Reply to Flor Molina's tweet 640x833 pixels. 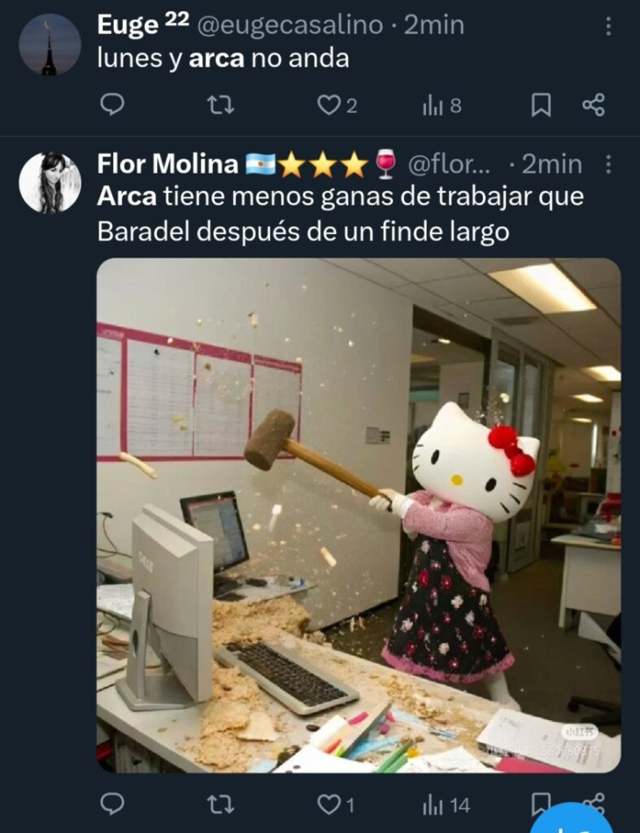coord(112,804)
